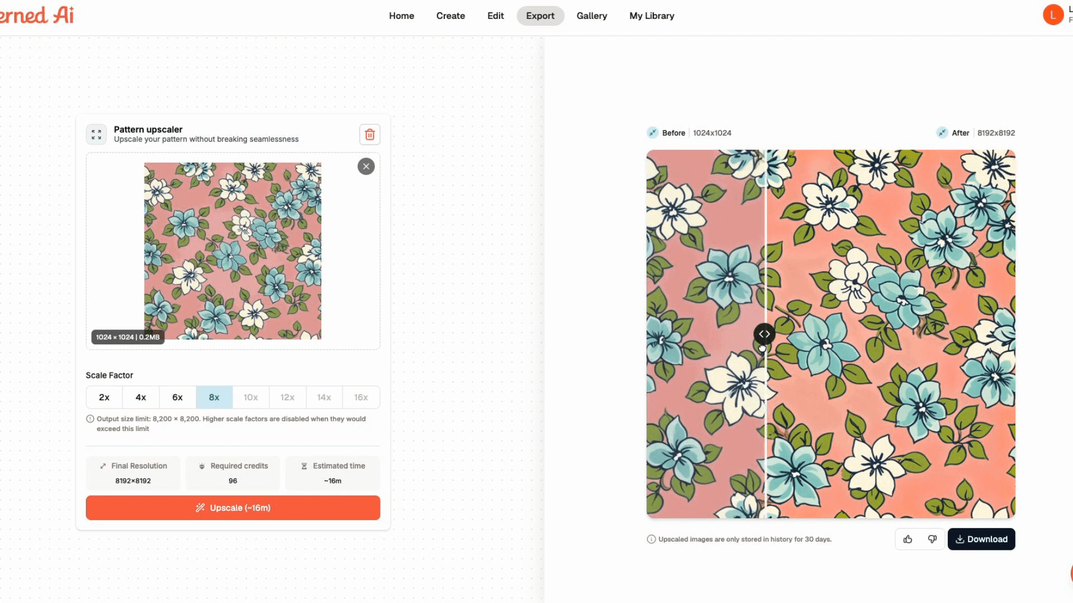Open My Library

(652, 16)
